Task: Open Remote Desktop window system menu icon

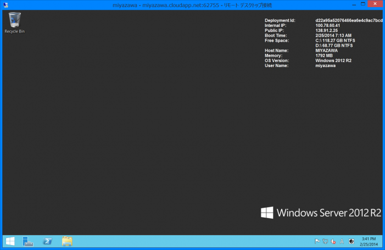Action: point(5,5)
